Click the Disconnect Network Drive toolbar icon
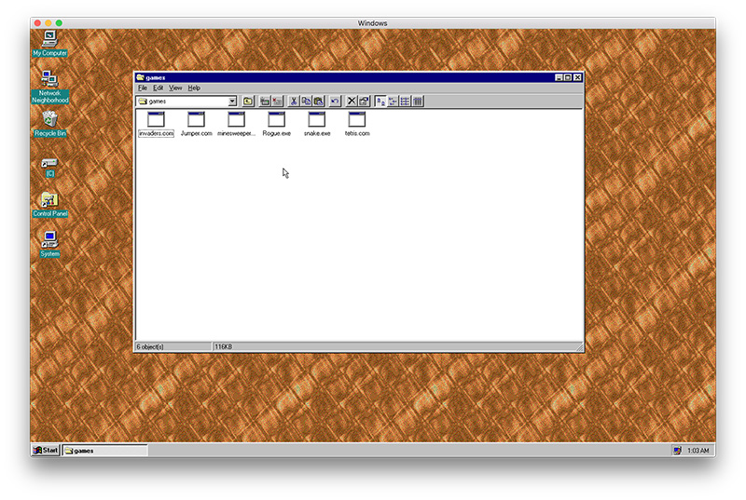746x500 pixels. coord(277,101)
